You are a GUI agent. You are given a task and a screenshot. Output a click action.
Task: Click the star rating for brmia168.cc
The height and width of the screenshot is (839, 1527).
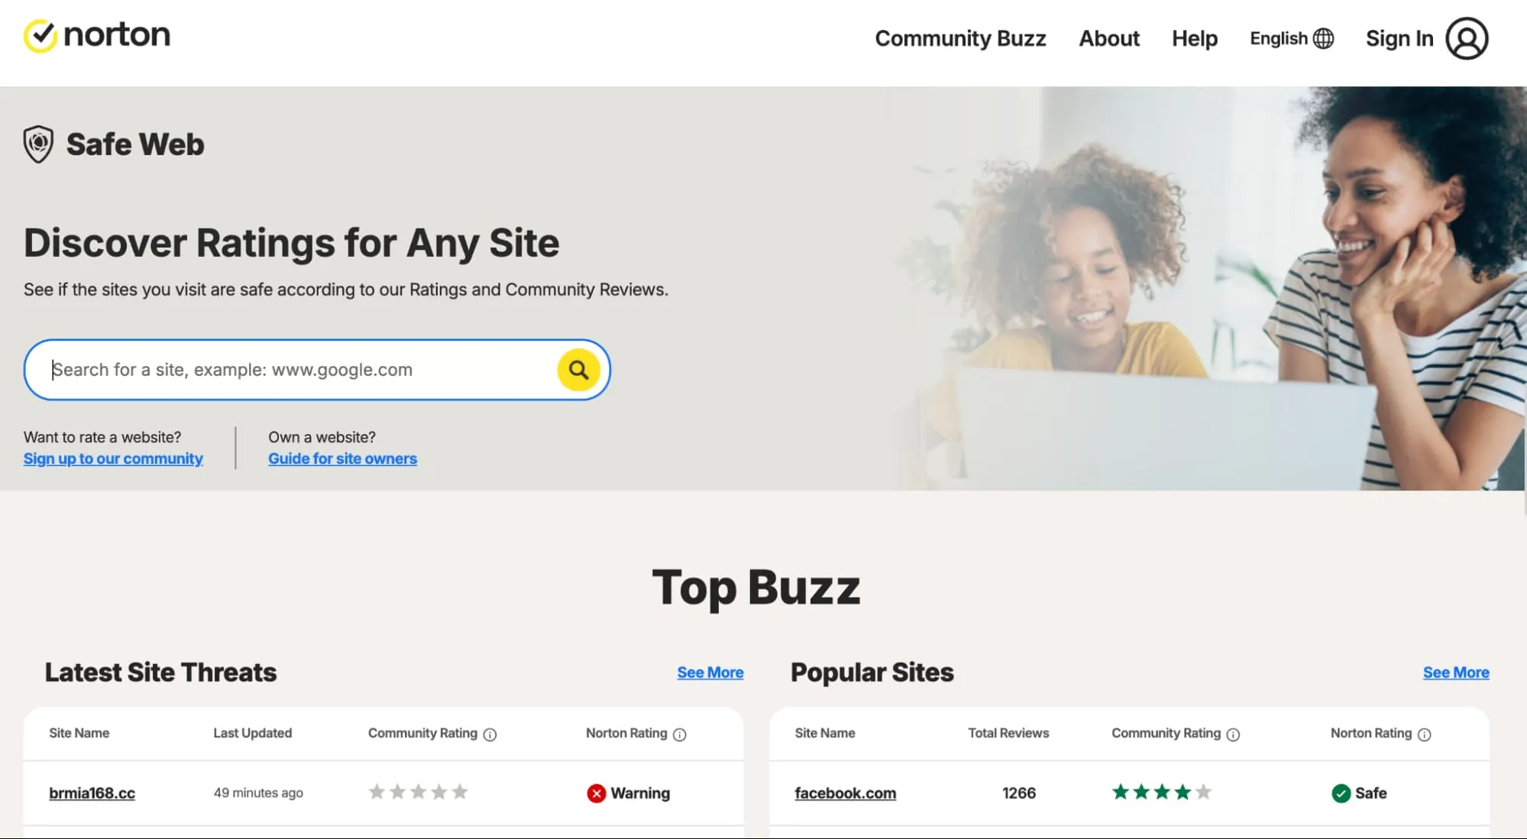(x=418, y=792)
